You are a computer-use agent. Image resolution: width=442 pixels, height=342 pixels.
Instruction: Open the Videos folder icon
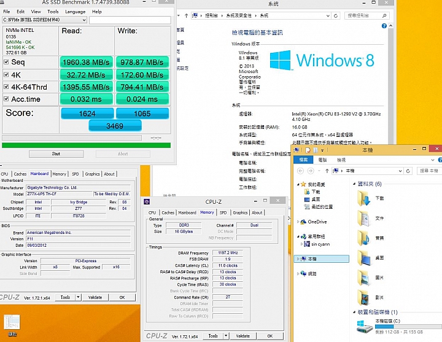(363, 297)
